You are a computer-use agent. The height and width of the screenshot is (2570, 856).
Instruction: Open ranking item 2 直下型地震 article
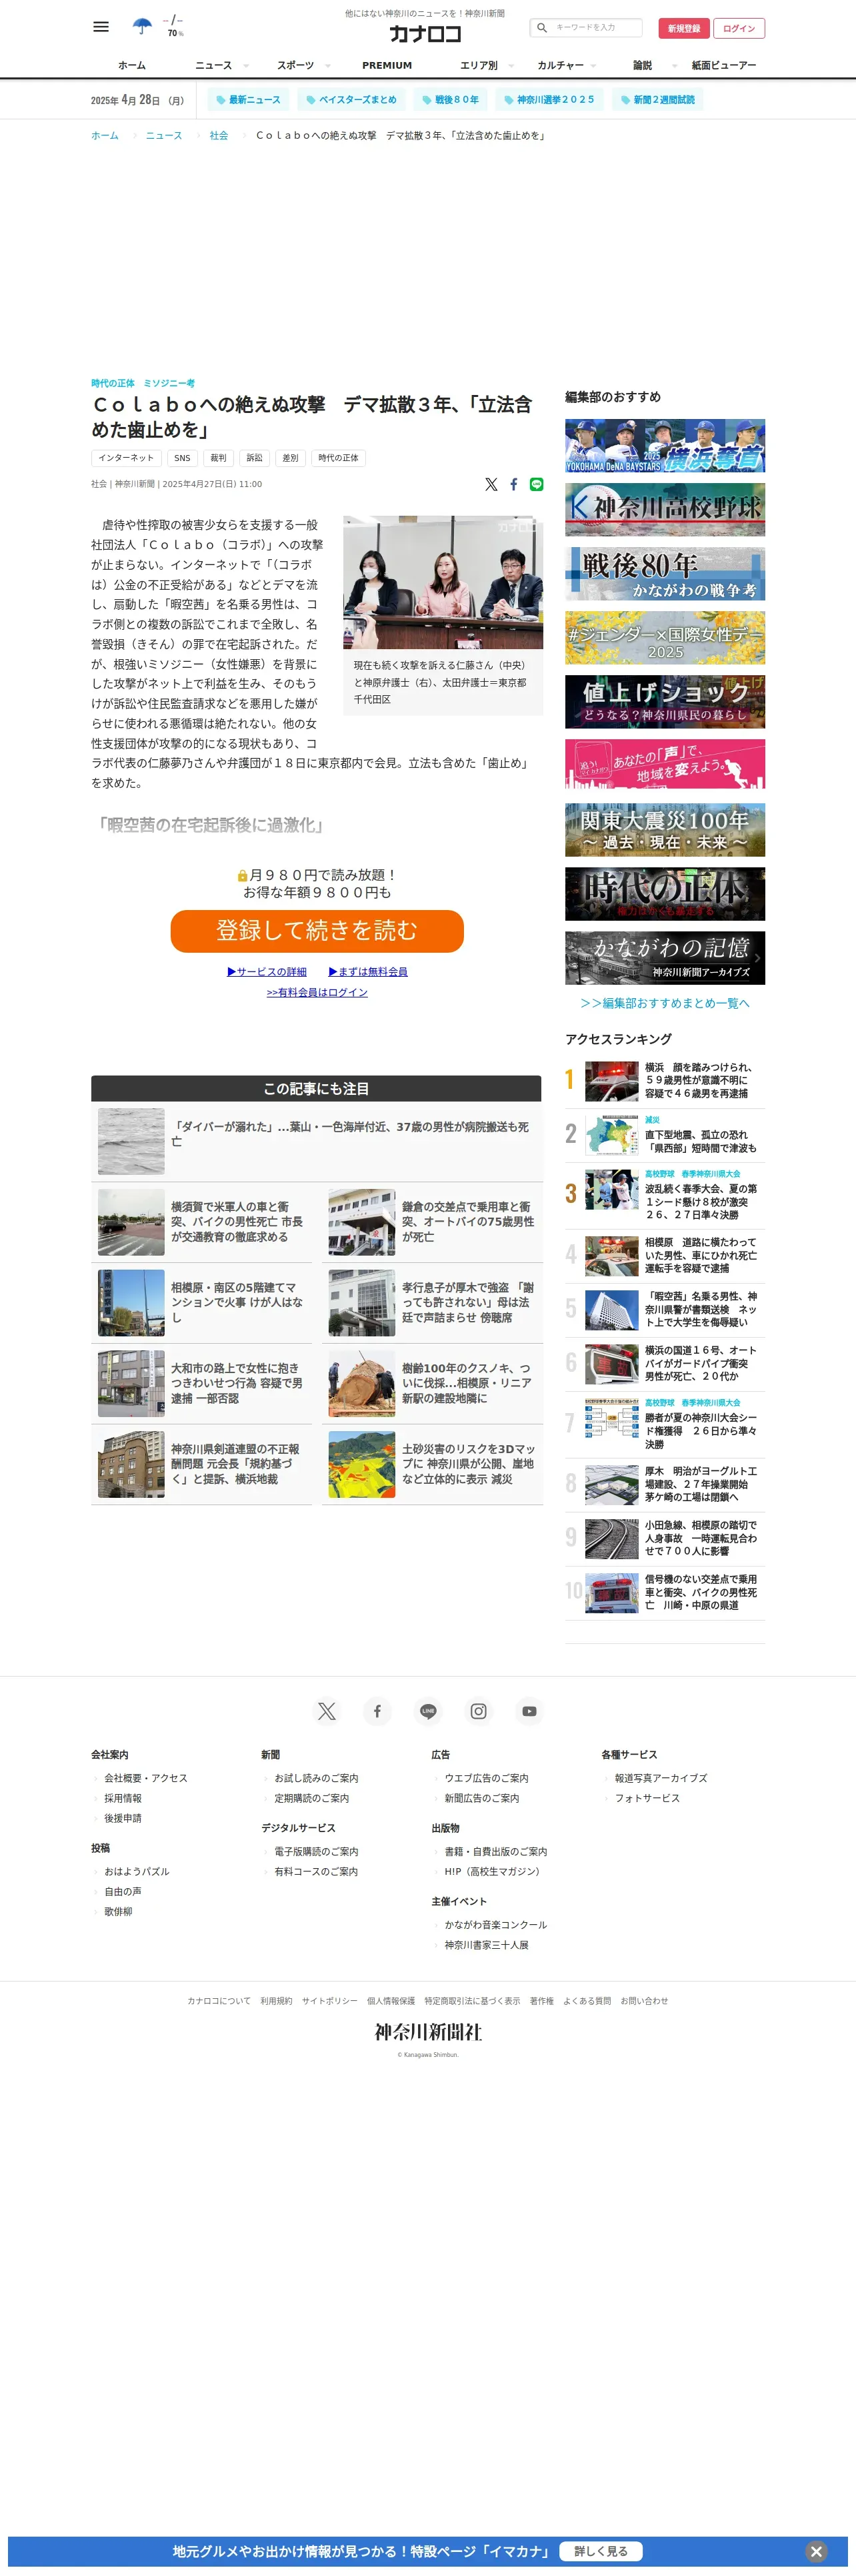point(665,1136)
